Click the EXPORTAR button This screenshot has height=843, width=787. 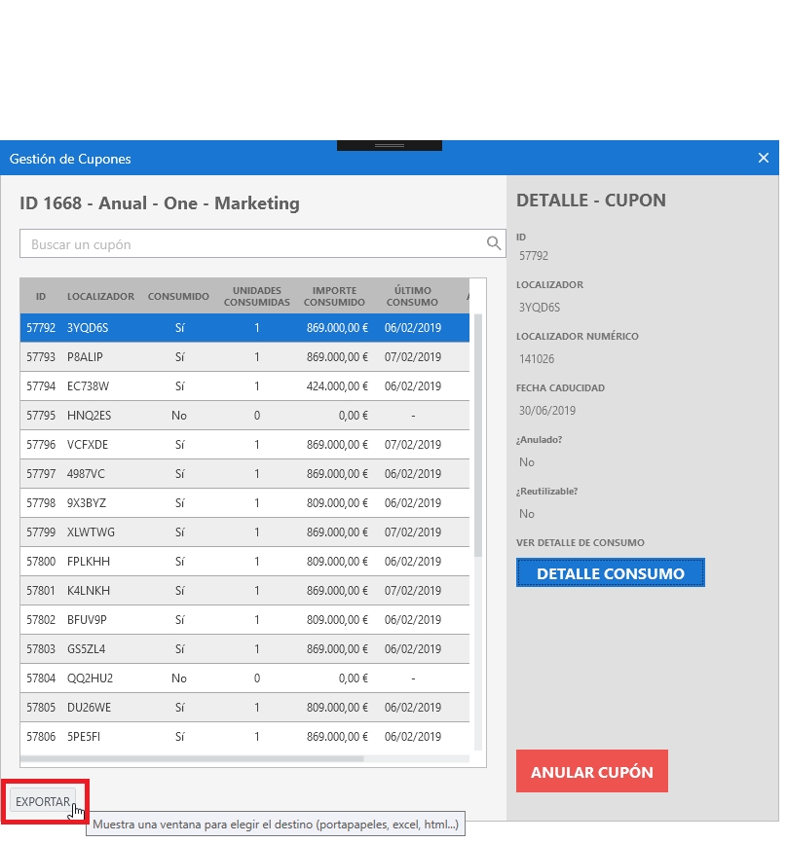coord(43,801)
